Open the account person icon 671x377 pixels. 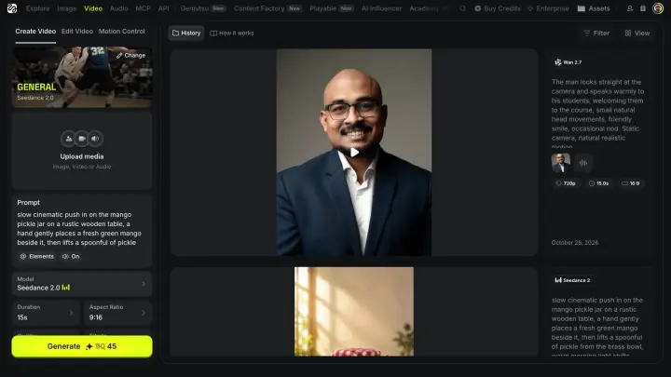pos(630,8)
